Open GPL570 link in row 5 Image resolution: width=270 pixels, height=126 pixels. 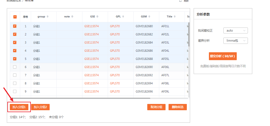click(x=115, y=59)
